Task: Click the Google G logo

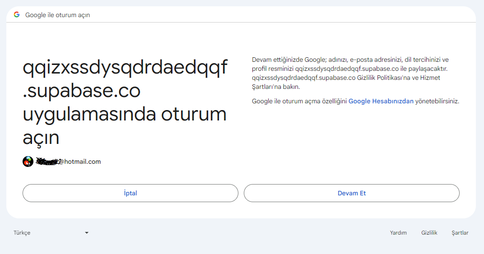Action: 17,14
